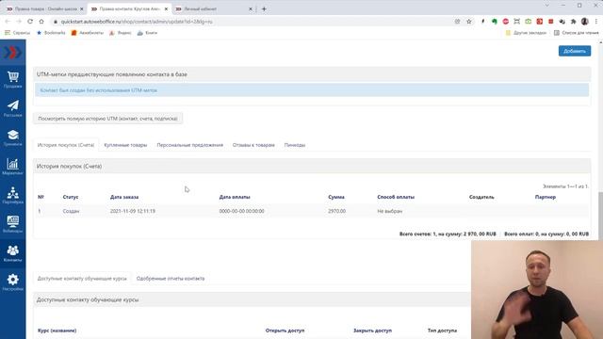The image size is (603, 339).
Task: Open the screen capture frame extension
Action: [516, 22]
